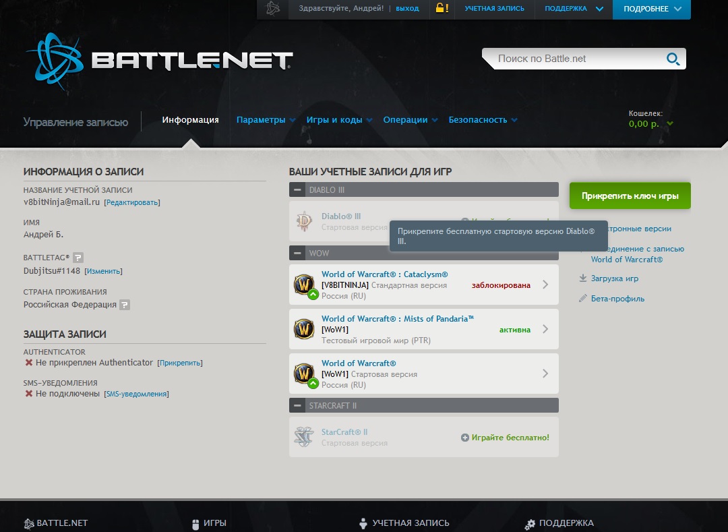Screen dimensions: 728x532
Task: Click Редактировать next to the account email
Action: [x=132, y=202]
